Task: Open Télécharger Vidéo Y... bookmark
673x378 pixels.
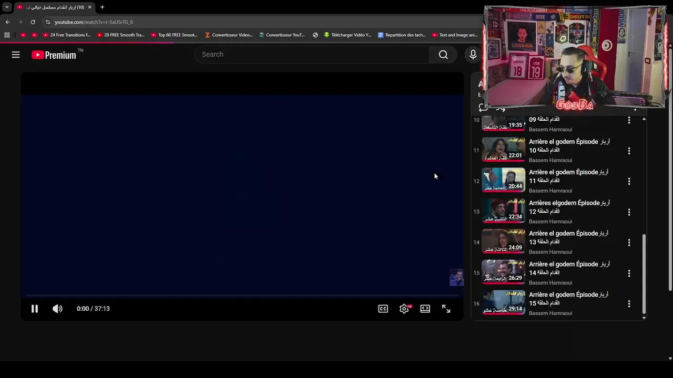Action: [x=348, y=35]
